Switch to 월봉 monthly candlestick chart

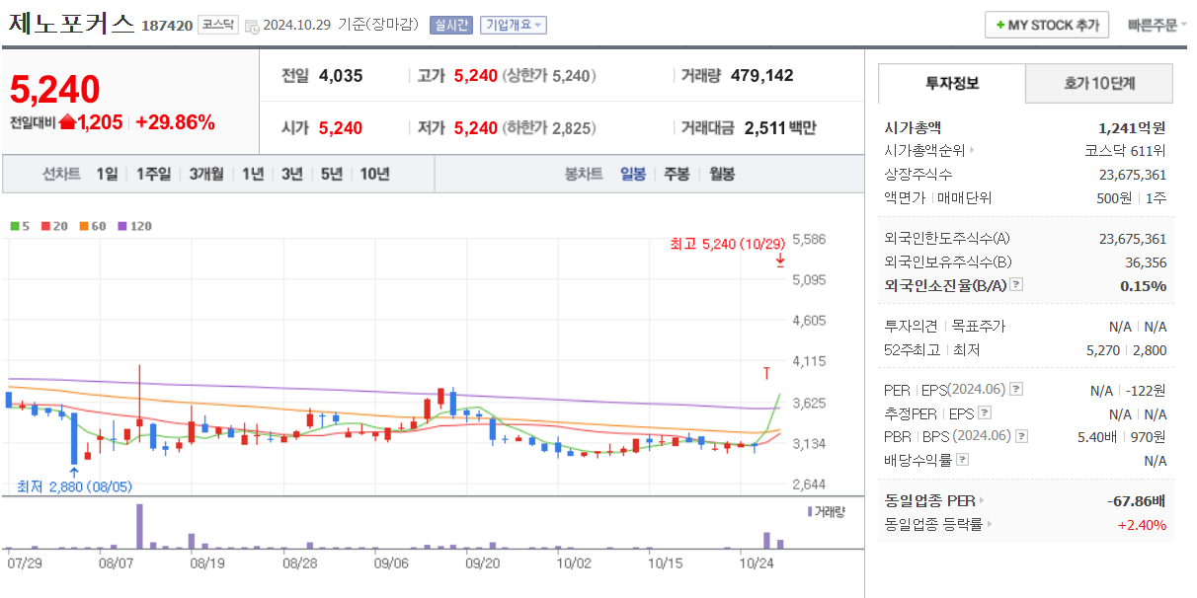point(722,174)
